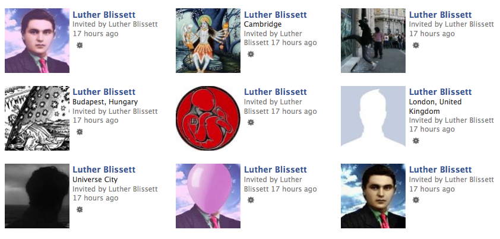Open gear menu beside red fetus logo

pyautogui.click(x=251, y=122)
